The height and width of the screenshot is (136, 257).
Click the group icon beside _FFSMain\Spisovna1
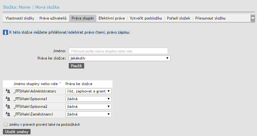8,99
